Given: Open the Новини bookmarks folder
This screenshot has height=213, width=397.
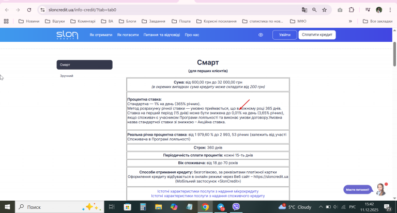Looking at the screenshot, I should (x=29, y=21).
